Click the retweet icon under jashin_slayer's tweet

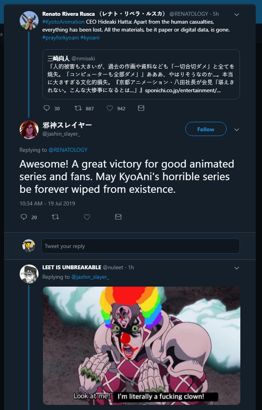point(55,217)
